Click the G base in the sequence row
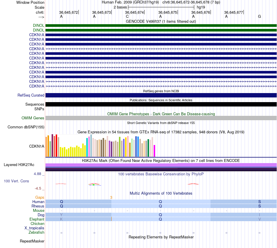 point(260,16)
